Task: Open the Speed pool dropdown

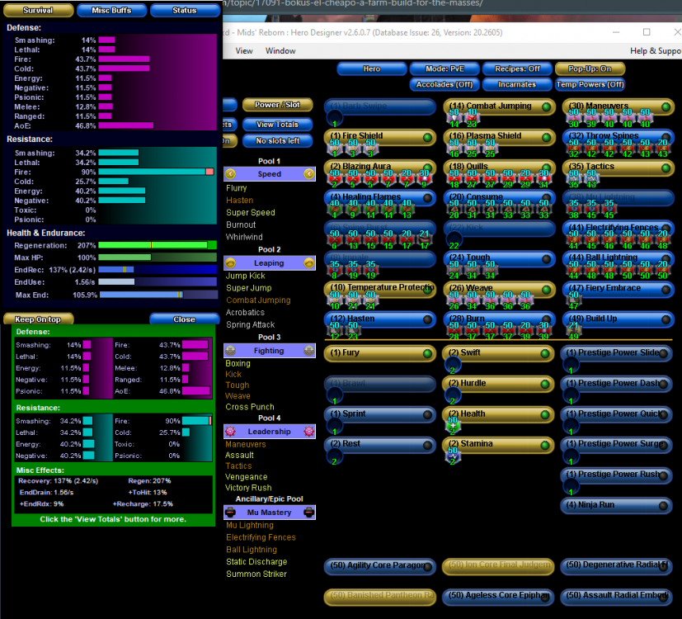Action: coord(270,173)
